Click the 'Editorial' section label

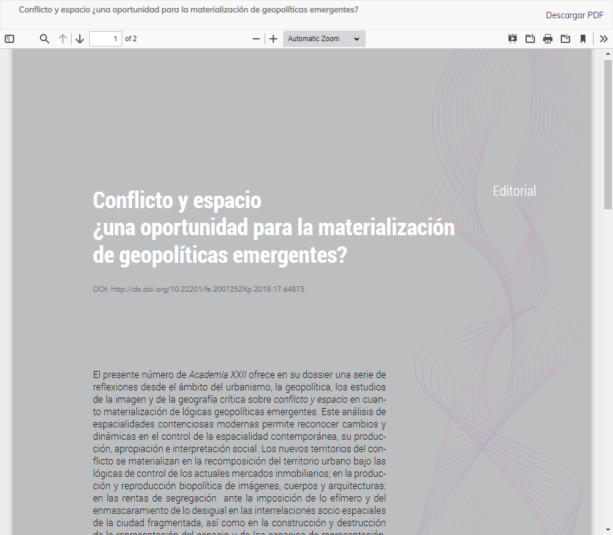514,191
